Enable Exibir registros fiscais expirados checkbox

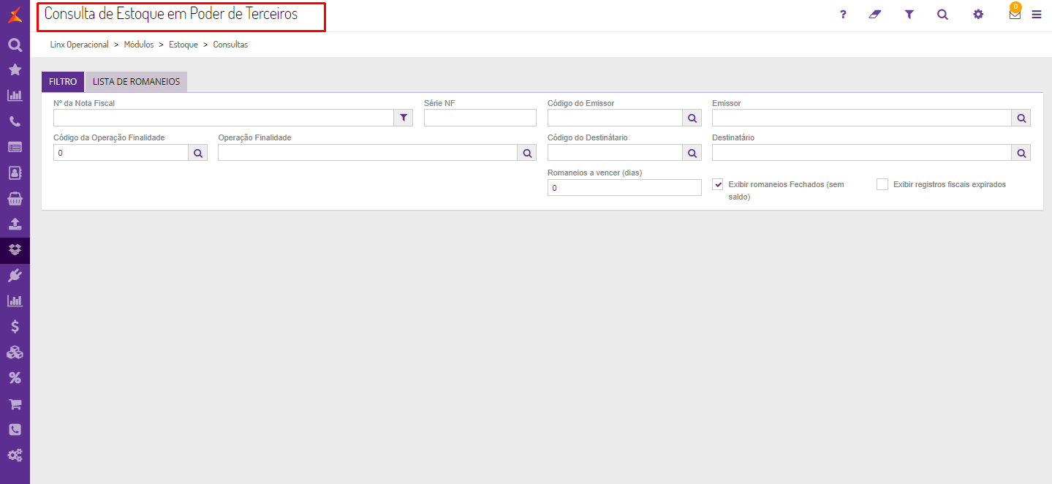point(882,184)
